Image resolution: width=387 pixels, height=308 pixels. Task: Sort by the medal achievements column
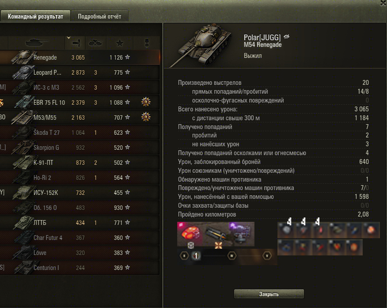147,43
